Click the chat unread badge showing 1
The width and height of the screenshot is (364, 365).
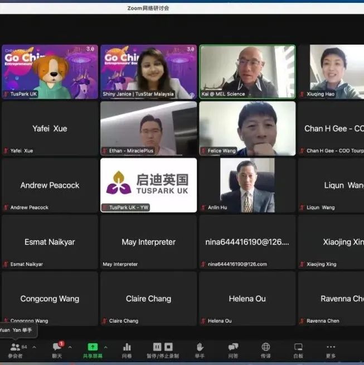point(61,344)
